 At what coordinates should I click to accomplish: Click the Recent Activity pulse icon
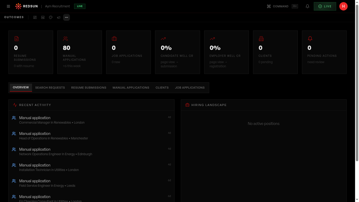tap(15, 105)
